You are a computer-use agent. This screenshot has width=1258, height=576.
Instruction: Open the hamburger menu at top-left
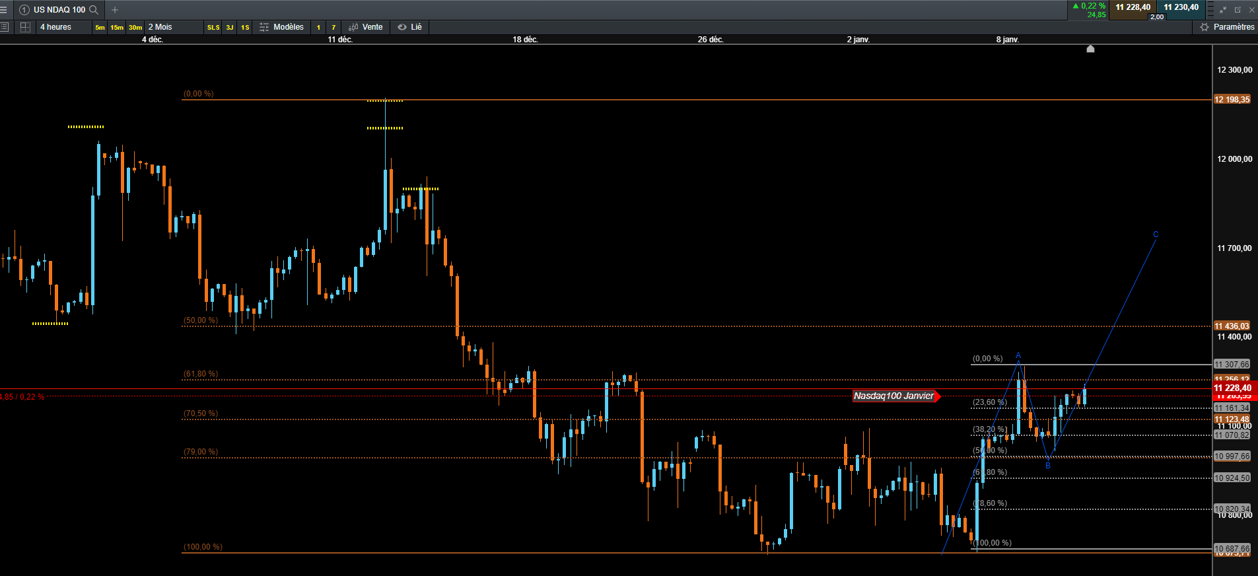pyautogui.click(x=3, y=10)
